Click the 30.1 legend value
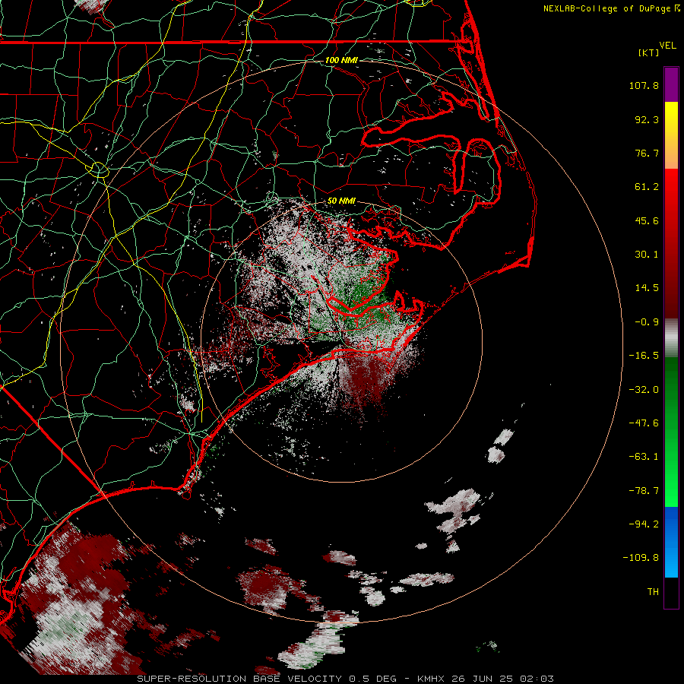 (647, 255)
